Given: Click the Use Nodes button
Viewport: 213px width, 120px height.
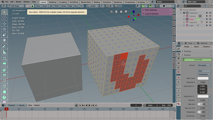Looking at the screenshot, I should 197,60.
